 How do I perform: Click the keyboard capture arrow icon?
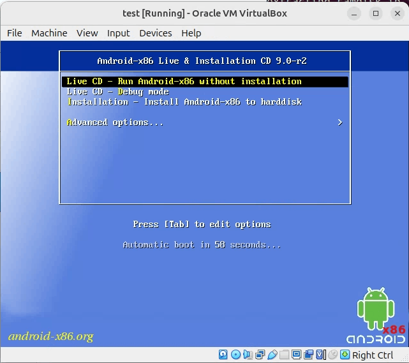tap(345, 355)
